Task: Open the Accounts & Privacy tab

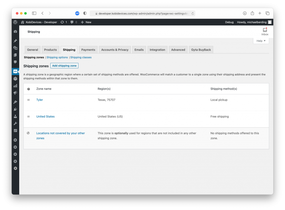Action: [x=115, y=50]
